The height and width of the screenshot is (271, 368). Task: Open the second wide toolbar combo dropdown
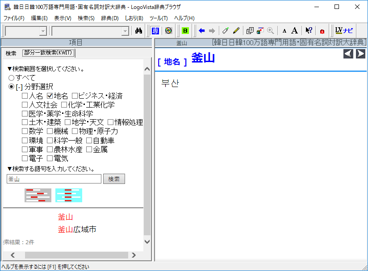click(125, 31)
